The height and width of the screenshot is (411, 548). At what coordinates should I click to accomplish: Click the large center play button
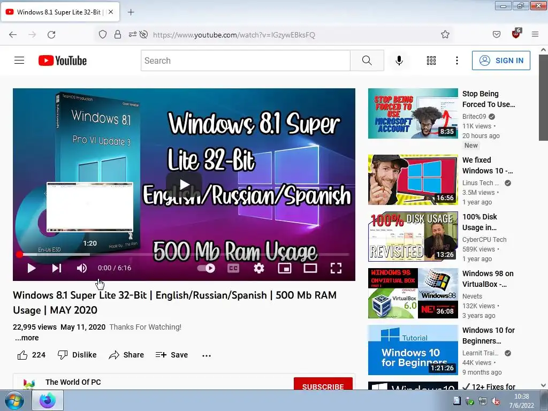184,185
